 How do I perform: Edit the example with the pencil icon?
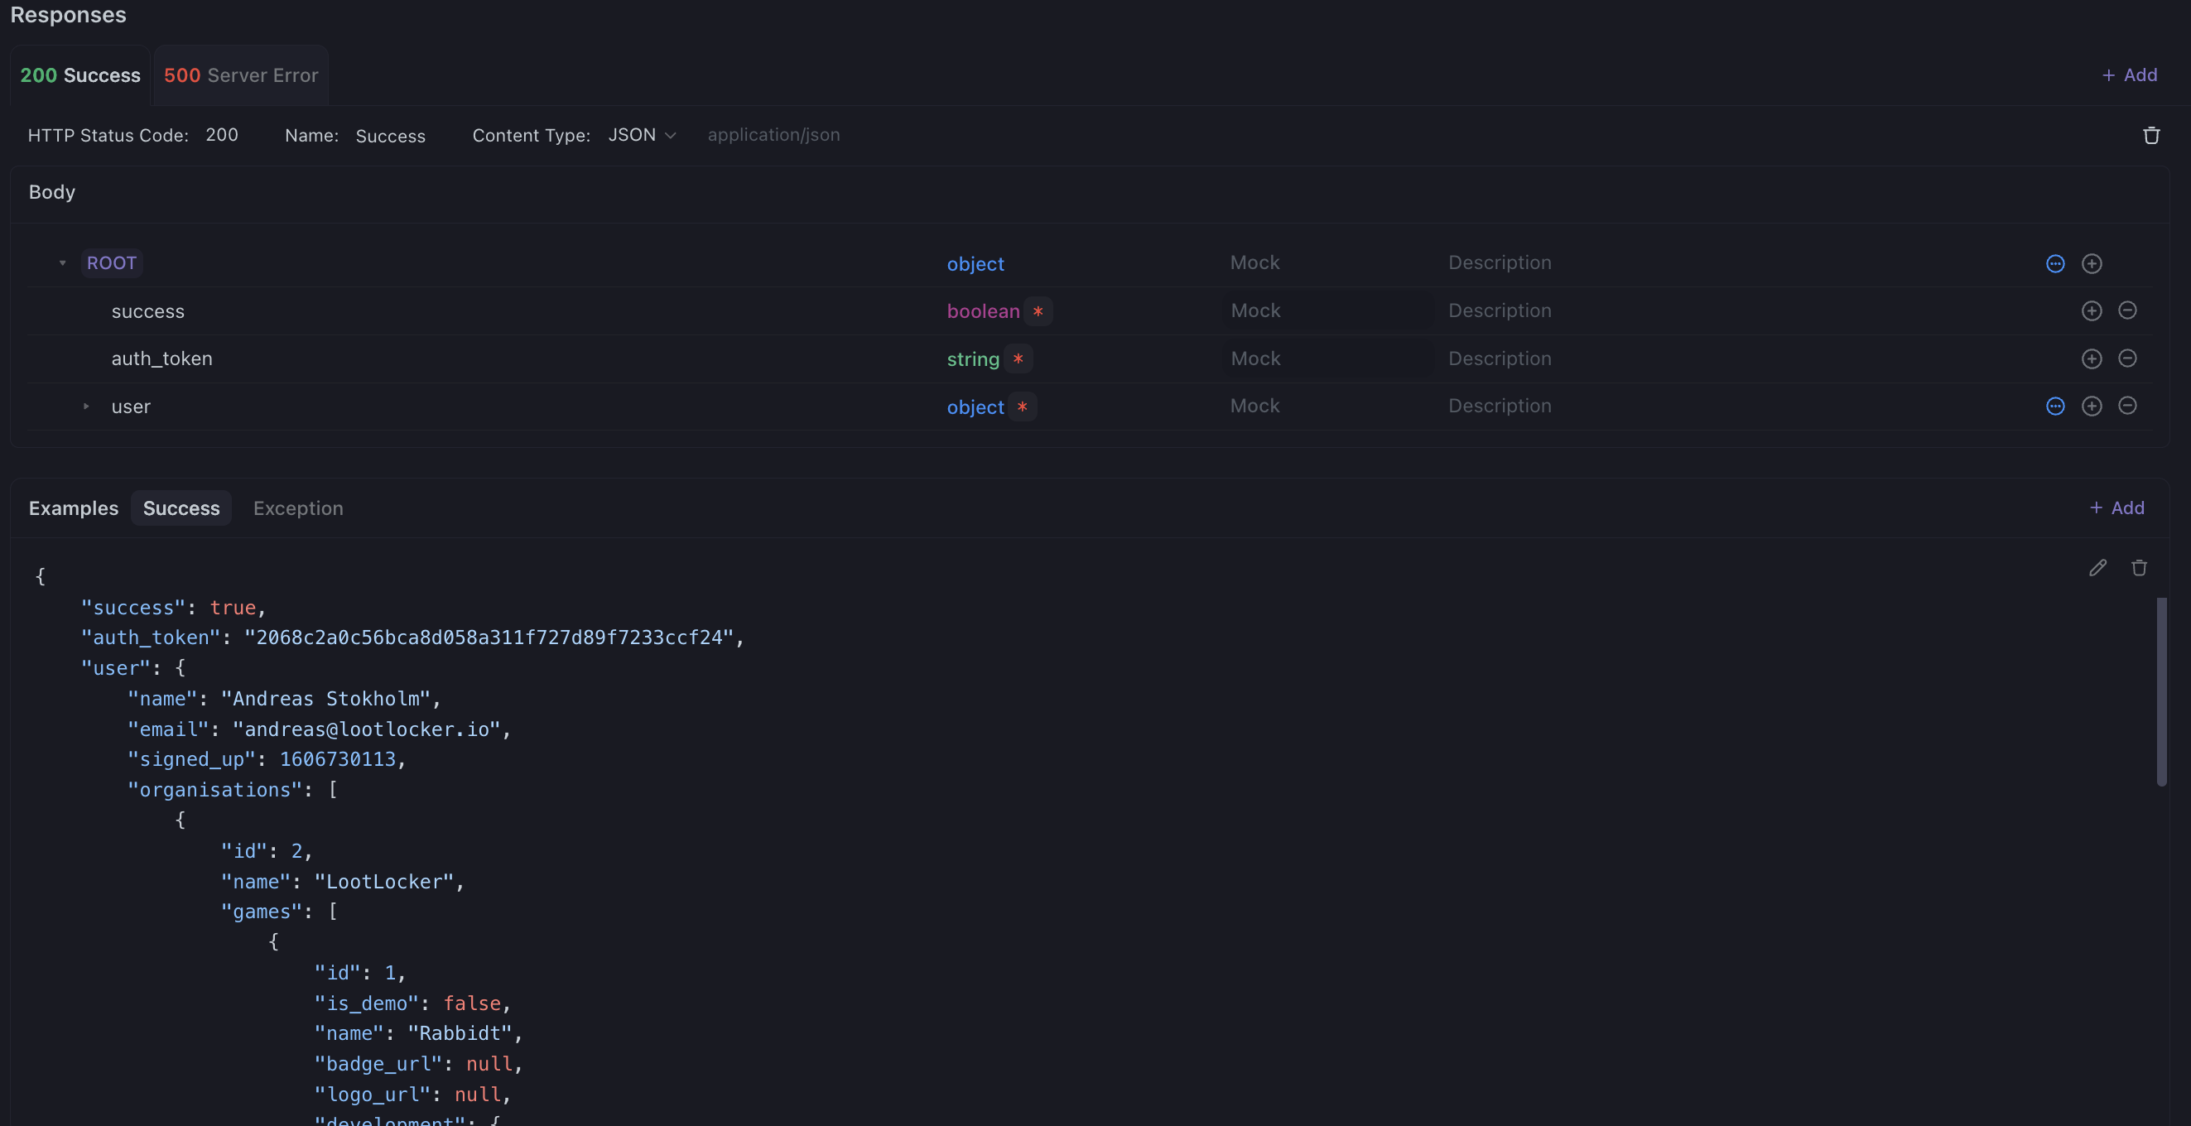(x=2097, y=567)
